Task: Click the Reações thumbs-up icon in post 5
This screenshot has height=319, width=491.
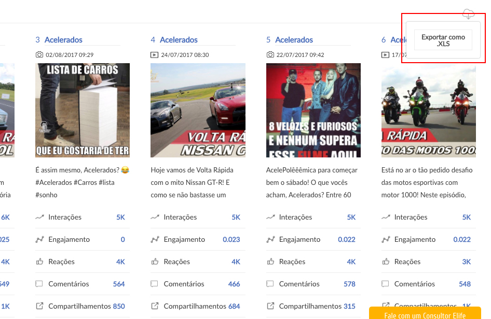Action: coord(270,262)
